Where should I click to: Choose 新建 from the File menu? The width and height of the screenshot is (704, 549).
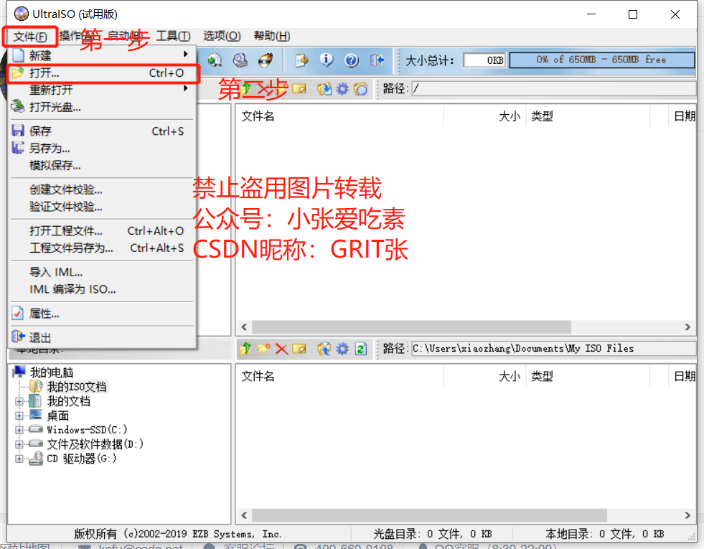[x=102, y=55]
